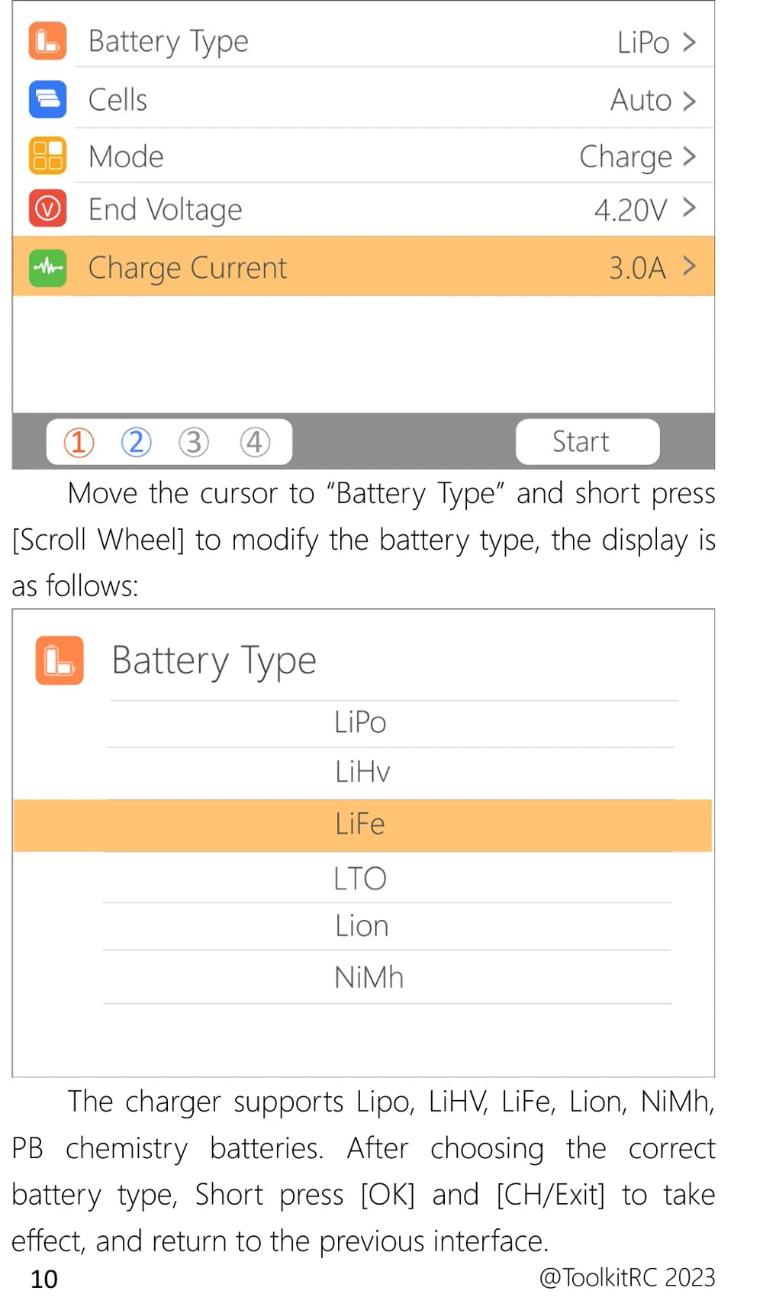
Task: Select the highlighted LiFe option
Action: point(360,825)
